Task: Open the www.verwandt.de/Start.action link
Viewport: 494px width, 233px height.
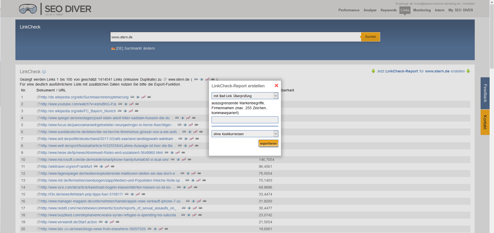Action: pos(69,222)
